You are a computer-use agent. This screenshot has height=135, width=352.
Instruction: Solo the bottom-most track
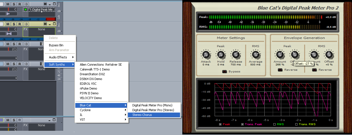click(x=14, y=120)
